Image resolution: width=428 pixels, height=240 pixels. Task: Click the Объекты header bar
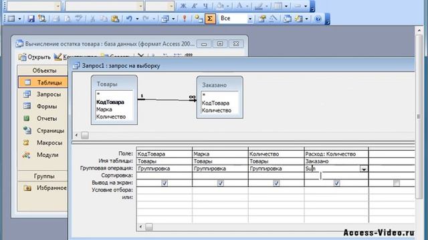click(x=43, y=71)
